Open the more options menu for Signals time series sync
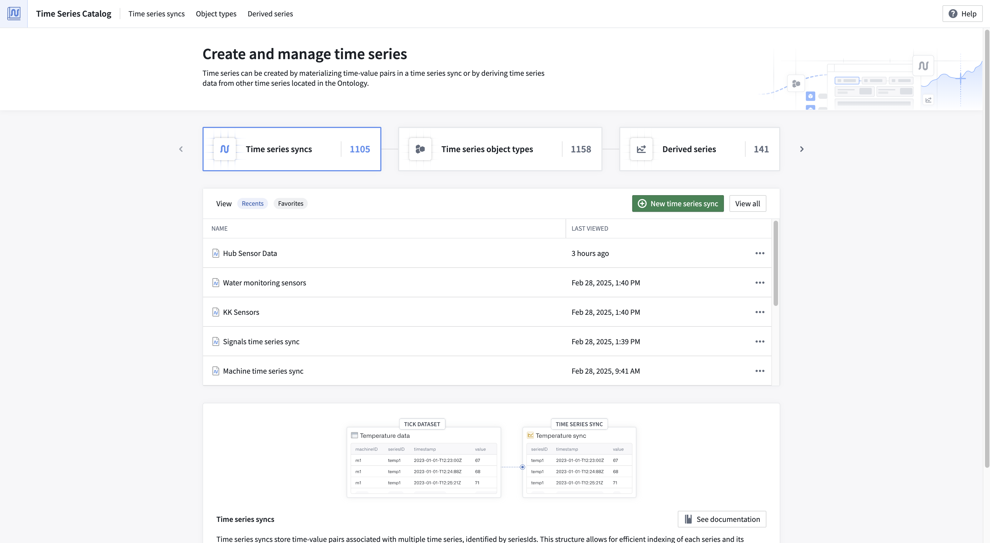This screenshot has width=990, height=543. [760, 341]
